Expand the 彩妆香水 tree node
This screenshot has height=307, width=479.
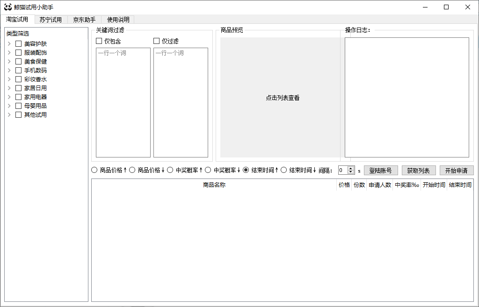(9, 79)
